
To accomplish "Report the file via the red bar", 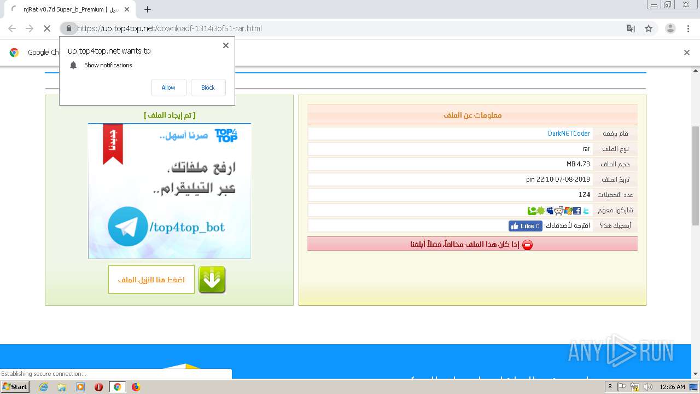I will (x=472, y=244).
